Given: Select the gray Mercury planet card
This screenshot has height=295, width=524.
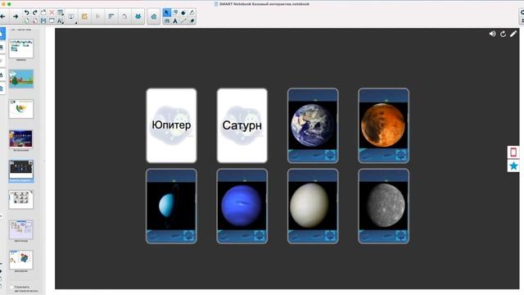Looking at the screenshot, I should [x=383, y=206].
